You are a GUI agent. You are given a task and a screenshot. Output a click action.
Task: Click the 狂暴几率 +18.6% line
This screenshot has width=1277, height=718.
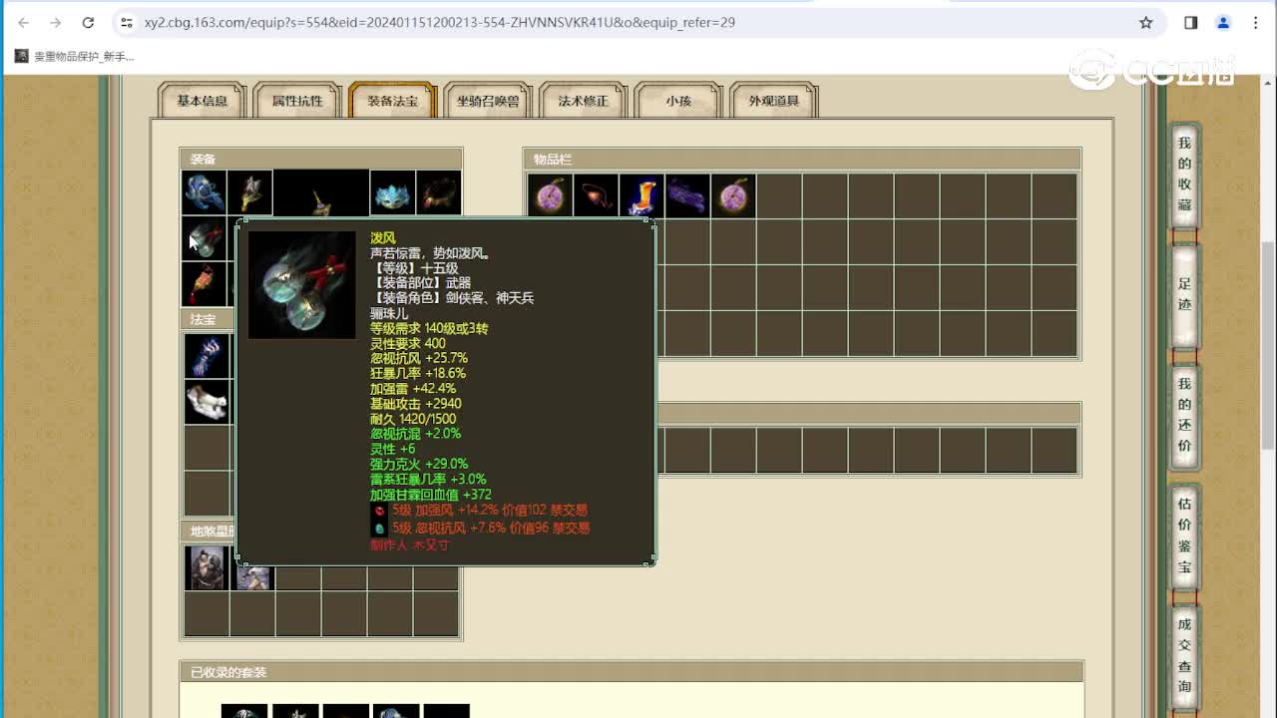coord(418,374)
